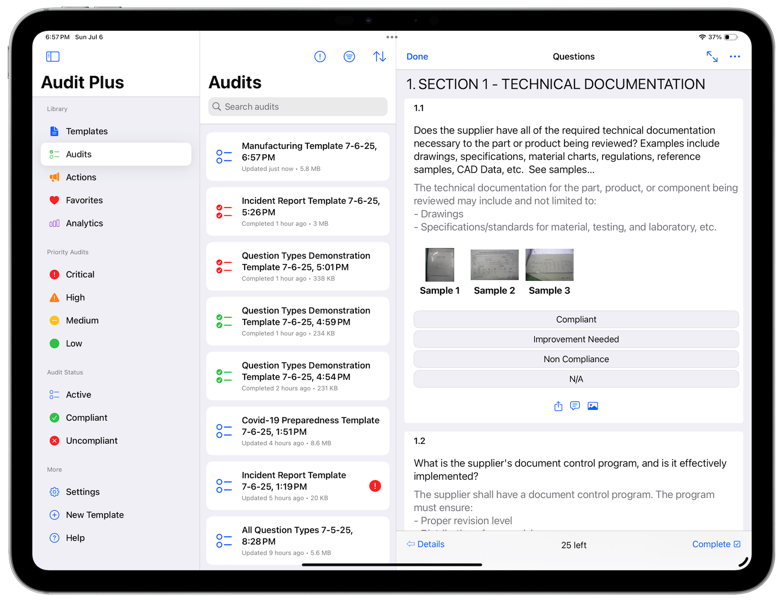
Task: Open Settings from the sidebar
Action: click(x=116, y=492)
